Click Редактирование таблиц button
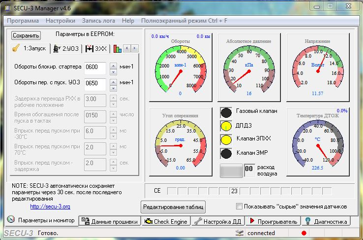The image size is (363, 240). 173,207
